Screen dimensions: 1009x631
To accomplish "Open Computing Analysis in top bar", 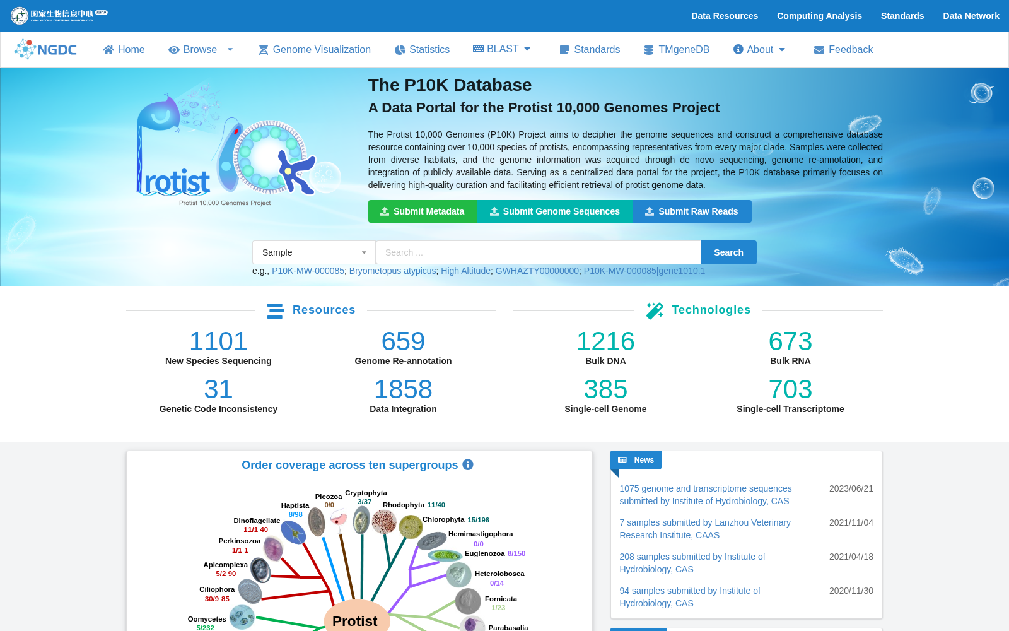I will 819,16.
